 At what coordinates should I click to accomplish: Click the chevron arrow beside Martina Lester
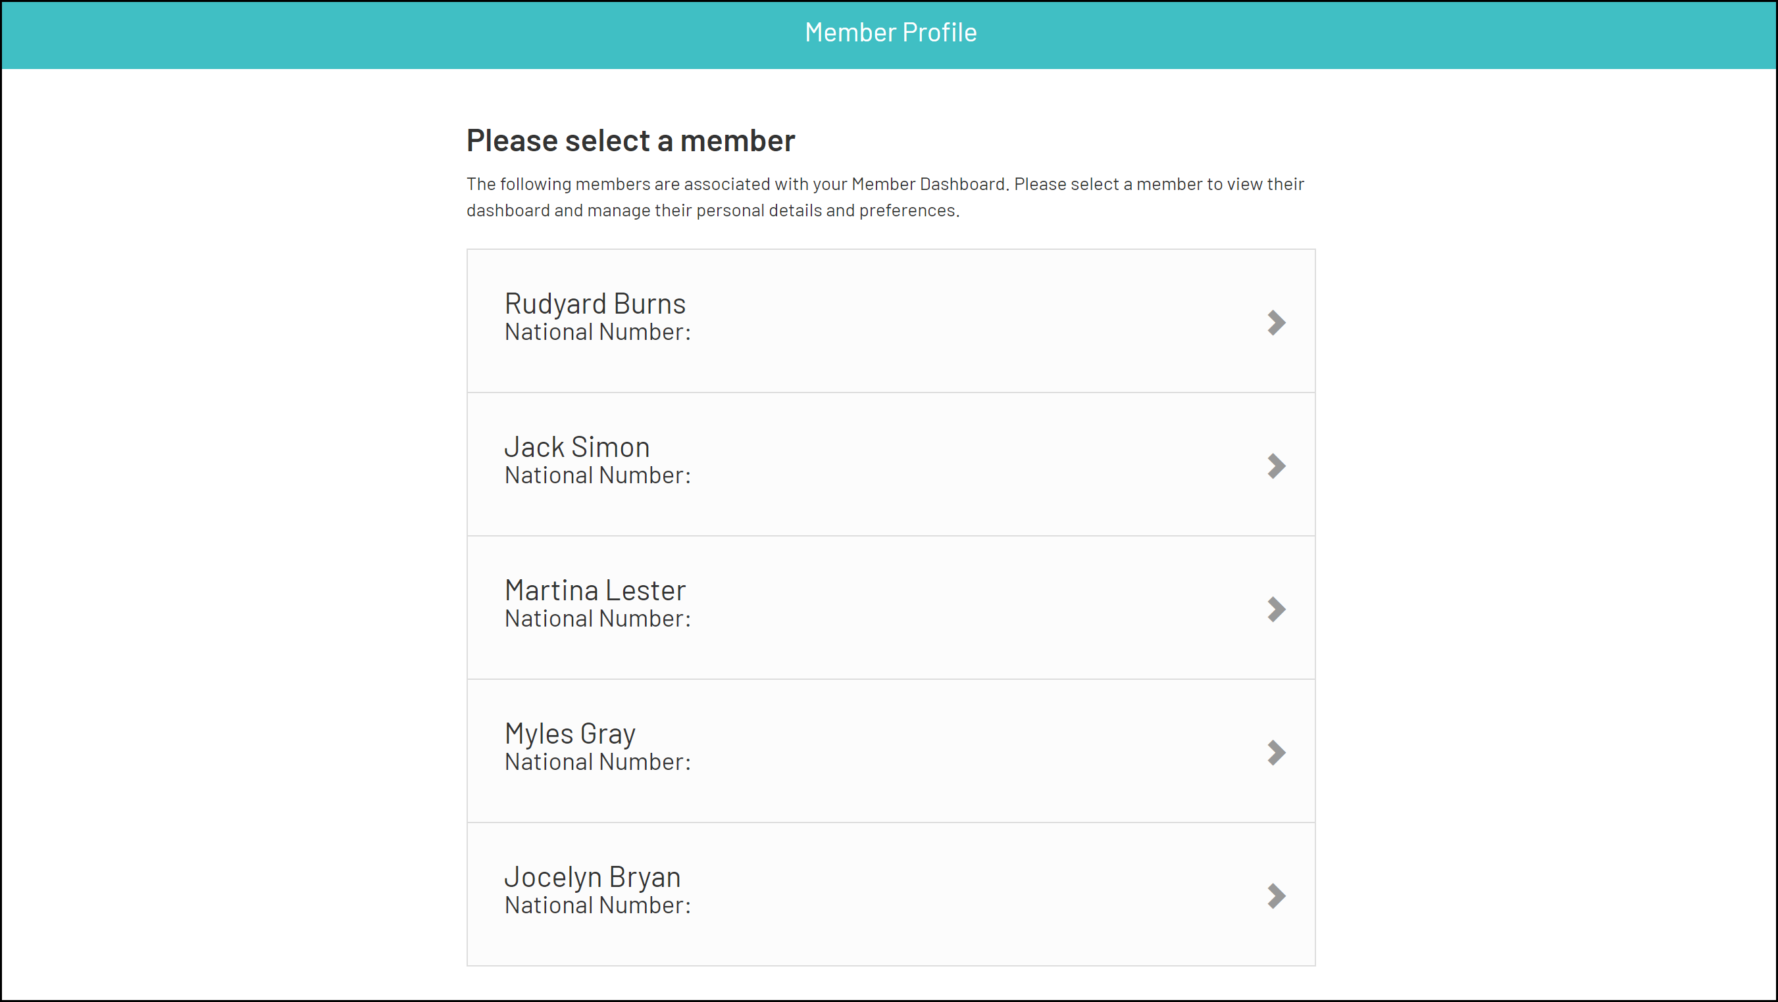(1276, 609)
